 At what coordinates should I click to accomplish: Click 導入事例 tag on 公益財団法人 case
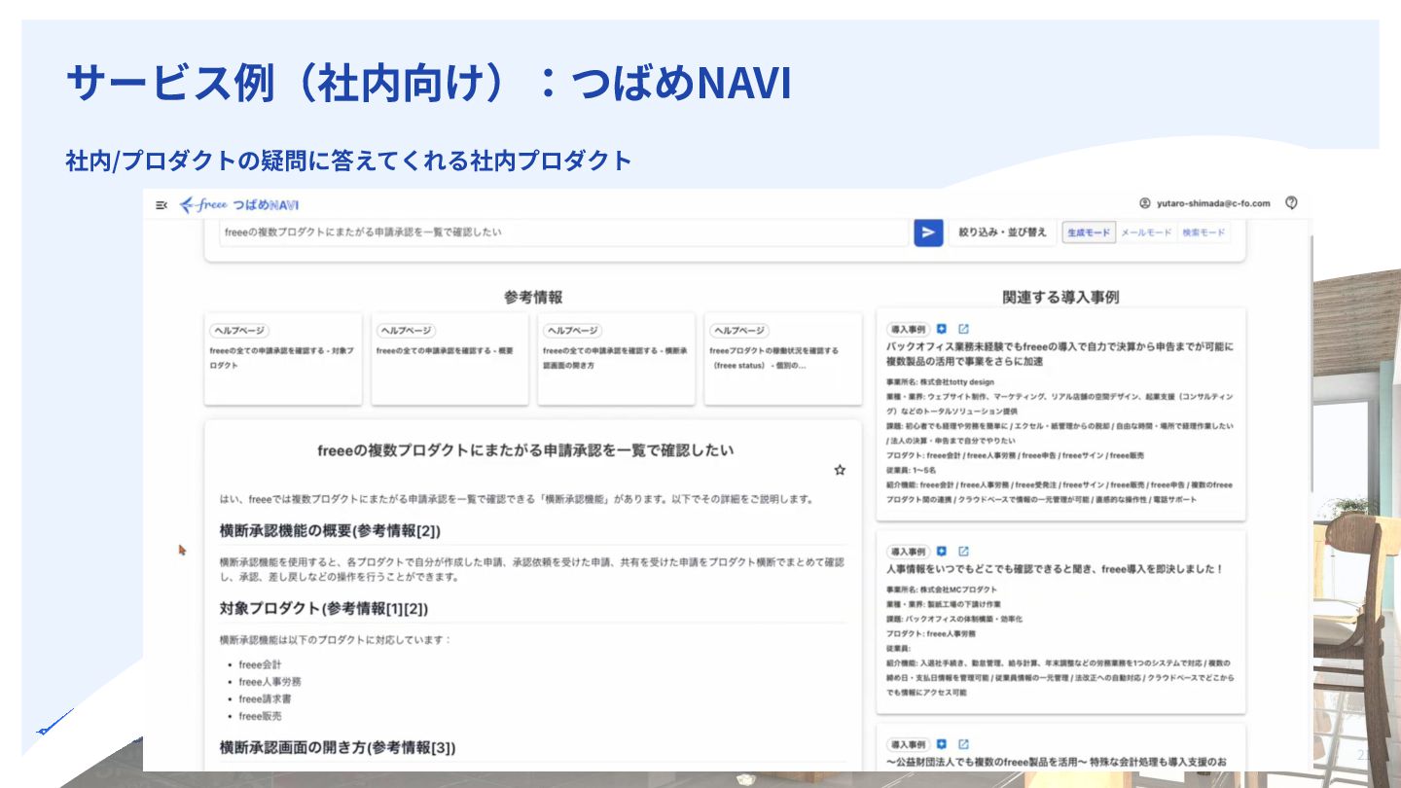pyautogui.click(x=908, y=744)
